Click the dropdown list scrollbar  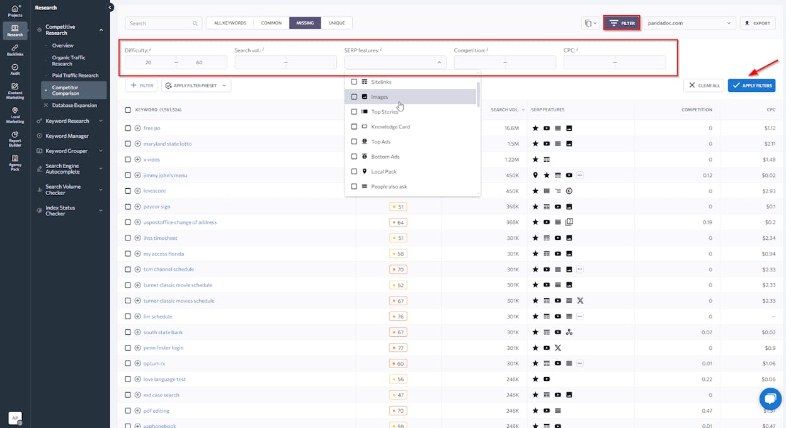[x=477, y=94]
